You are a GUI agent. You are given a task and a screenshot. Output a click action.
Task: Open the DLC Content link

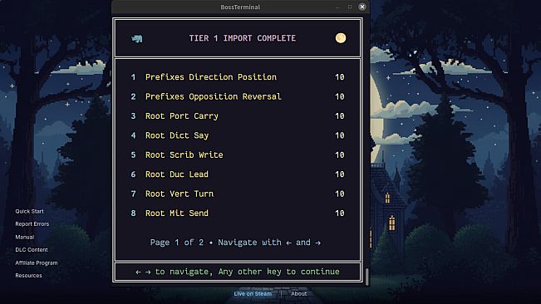click(x=32, y=250)
